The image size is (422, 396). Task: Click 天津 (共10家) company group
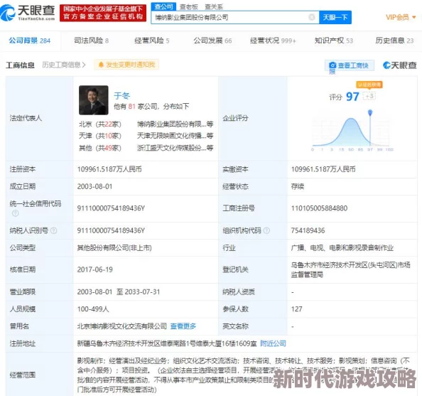click(100, 136)
